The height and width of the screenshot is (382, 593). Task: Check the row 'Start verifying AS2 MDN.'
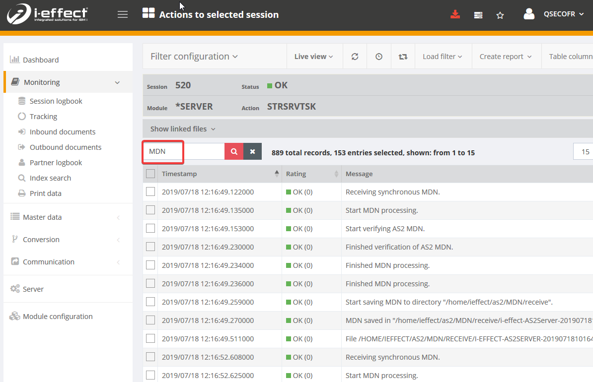pyautogui.click(x=150, y=229)
